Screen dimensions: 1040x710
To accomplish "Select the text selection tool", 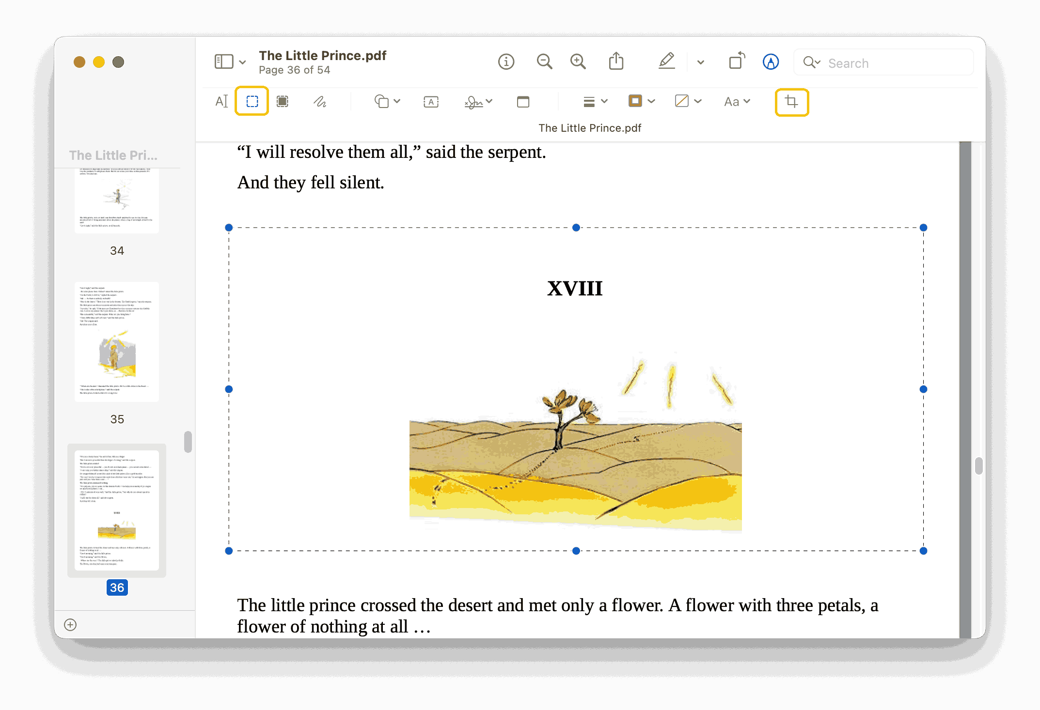I will 221,101.
